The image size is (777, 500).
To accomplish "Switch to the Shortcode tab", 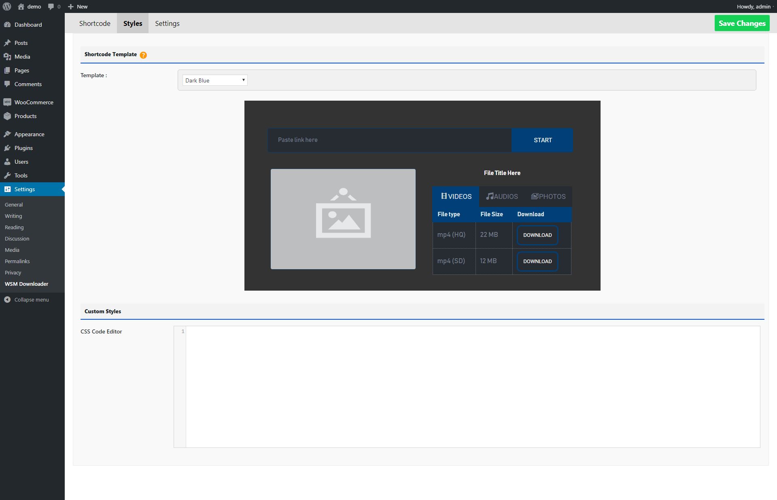I will coord(95,23).
